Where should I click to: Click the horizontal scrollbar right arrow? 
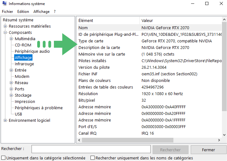[219, 140]
